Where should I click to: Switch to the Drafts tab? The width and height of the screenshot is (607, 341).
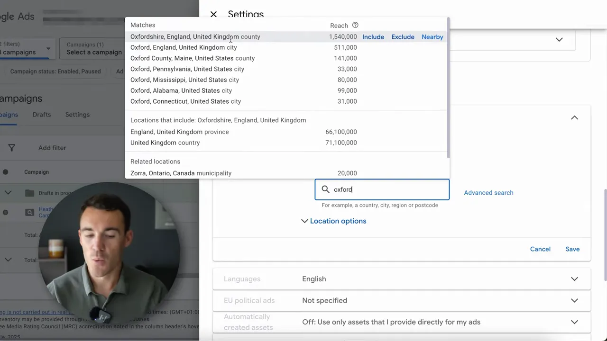point(42,115)
